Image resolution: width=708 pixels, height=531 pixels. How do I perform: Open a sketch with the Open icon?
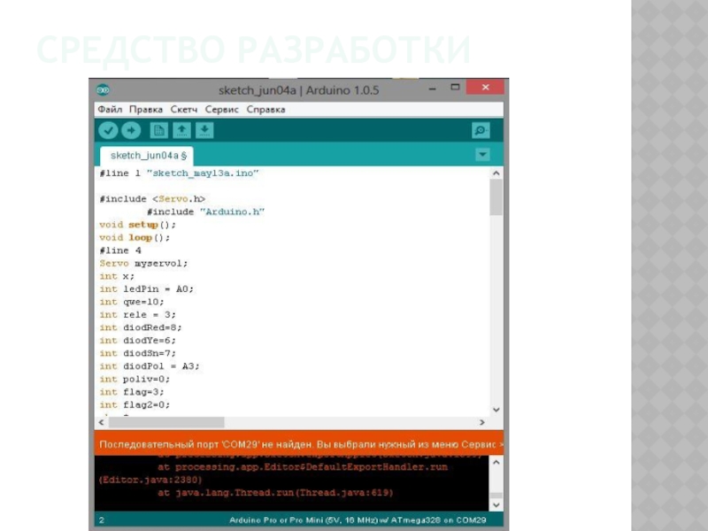click(181, 130)
